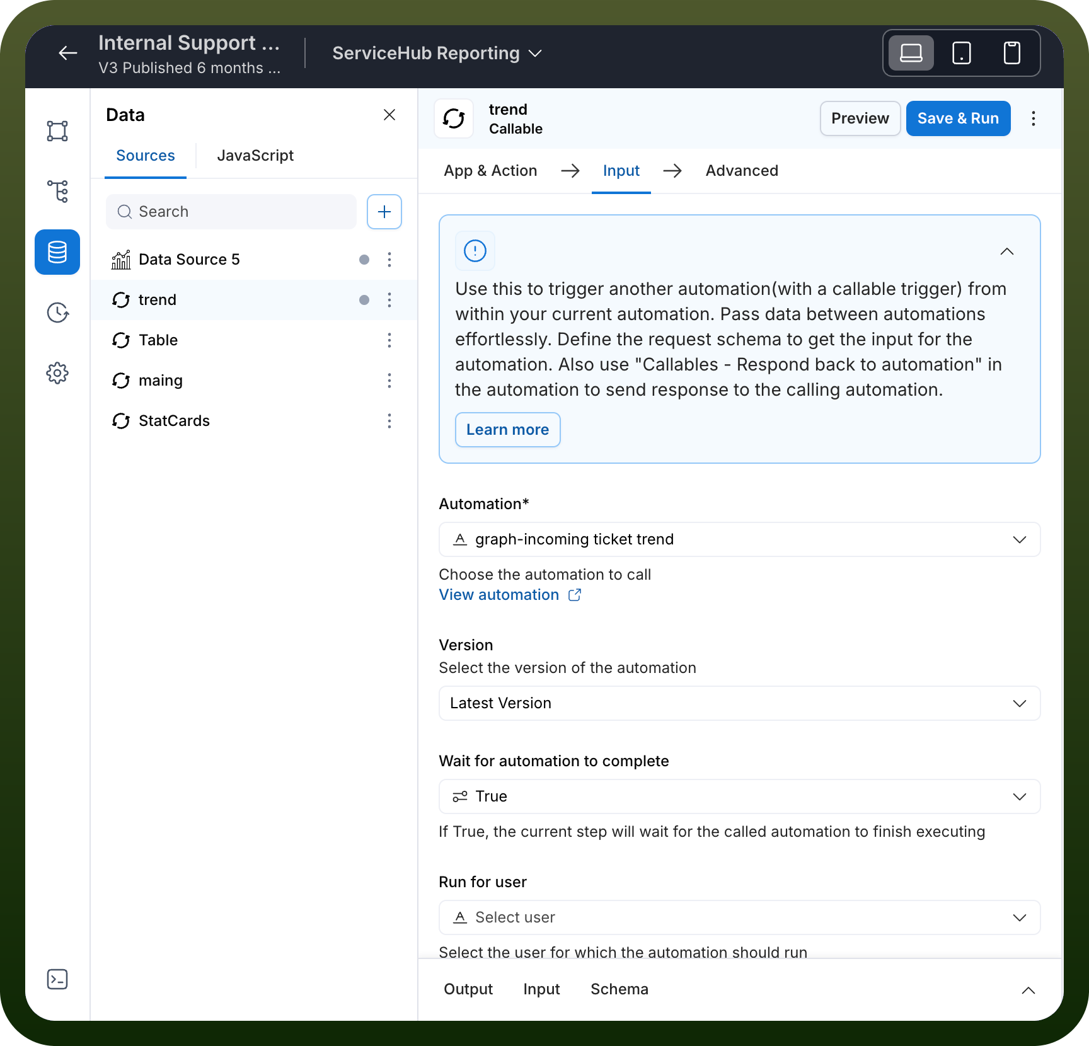Open the Output tab at bottom

pyautogui.click(x=468, y=989)
